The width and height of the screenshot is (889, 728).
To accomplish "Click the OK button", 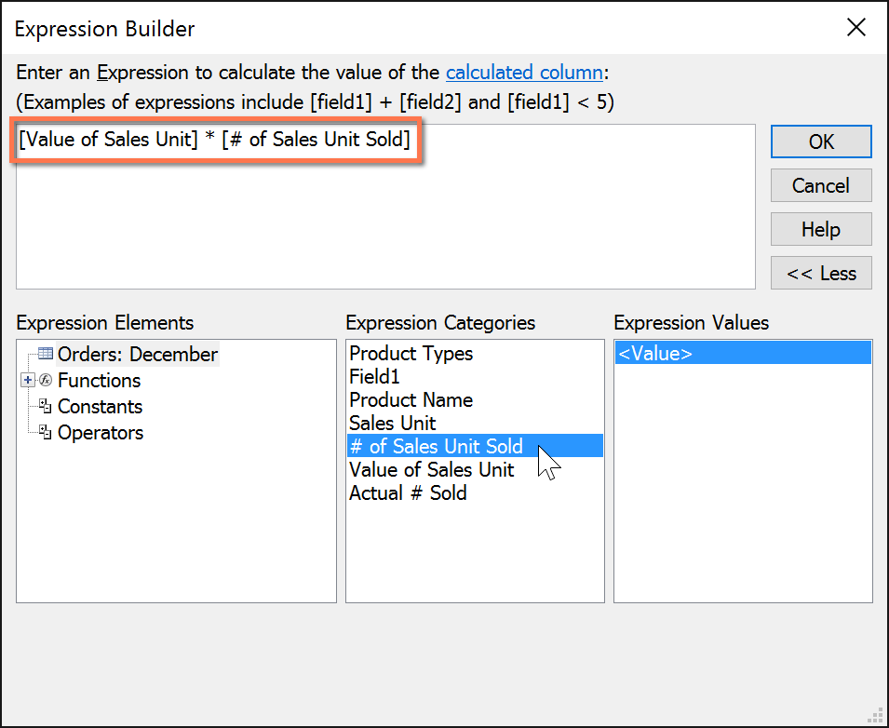I will [820, 142].
